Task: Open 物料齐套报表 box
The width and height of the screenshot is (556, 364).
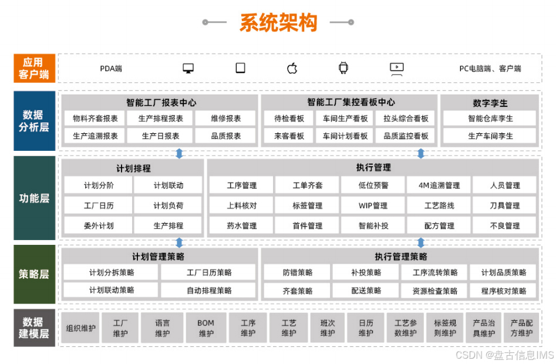Action: [x=95, y=119]
